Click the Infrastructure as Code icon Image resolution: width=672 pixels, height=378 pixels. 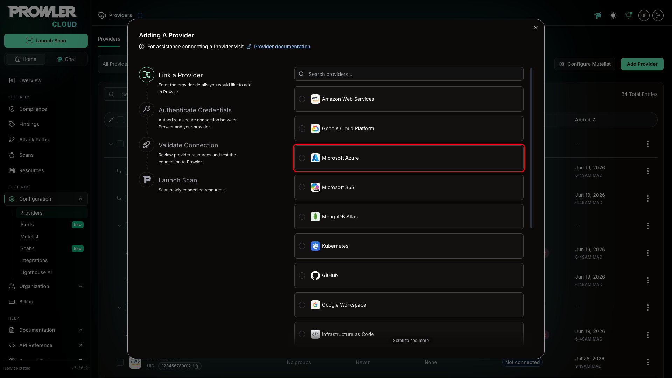315,334
